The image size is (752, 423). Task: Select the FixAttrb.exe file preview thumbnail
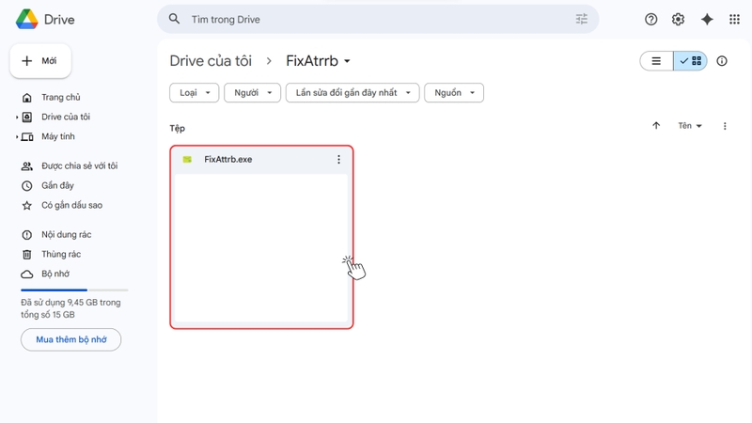[261, 248]
